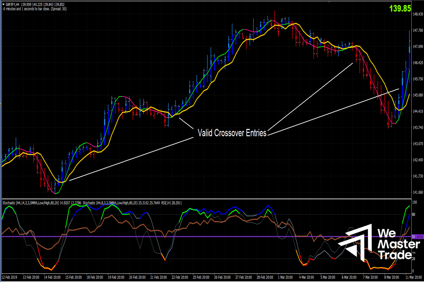Viewport: 424px width, 282px height.
Task: Open the GBPJPY,H4 chart dropdown triangle
Action: click(3, 4)
